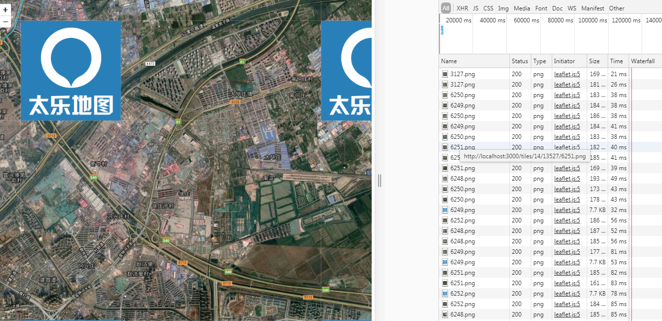Filter requests by CSS
The image size is (662, 321).
pos(488,8)
